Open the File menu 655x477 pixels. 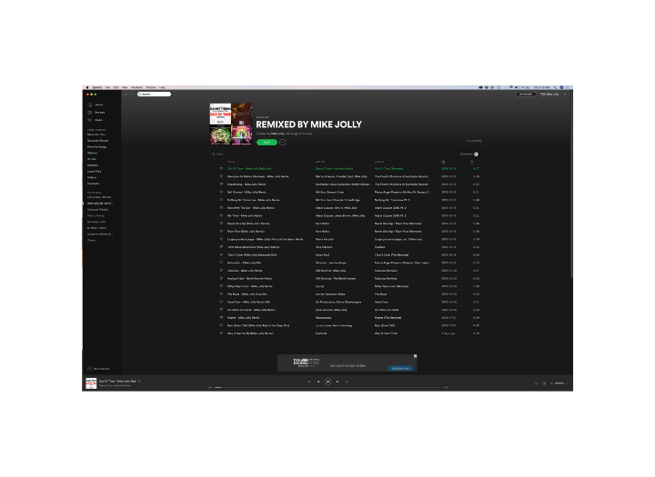click(107, 87)
